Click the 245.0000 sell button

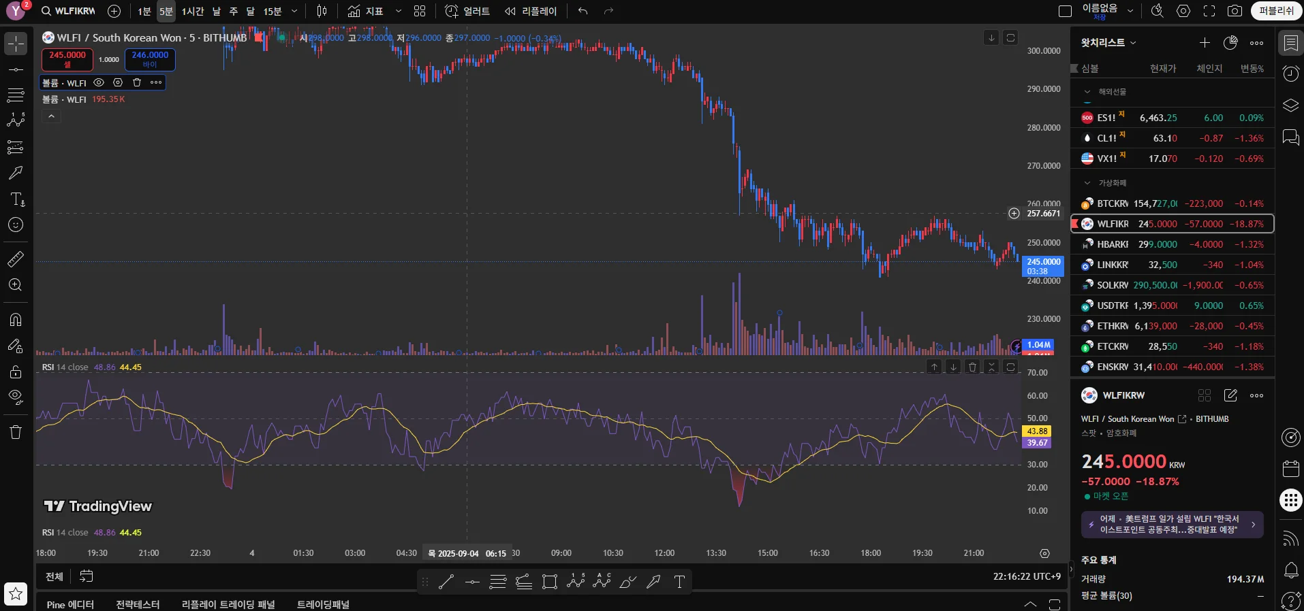tap(67, 60)
